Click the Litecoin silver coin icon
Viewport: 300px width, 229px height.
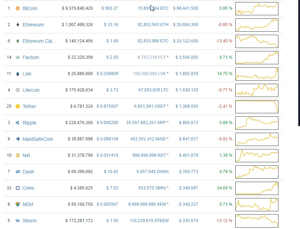[x=18, y=90]
